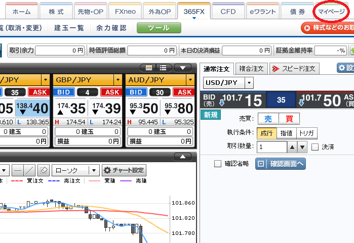Open 余力確認 menu item
Screen dimensions: 354x243
pyautogui.click(x=111, y=28)
